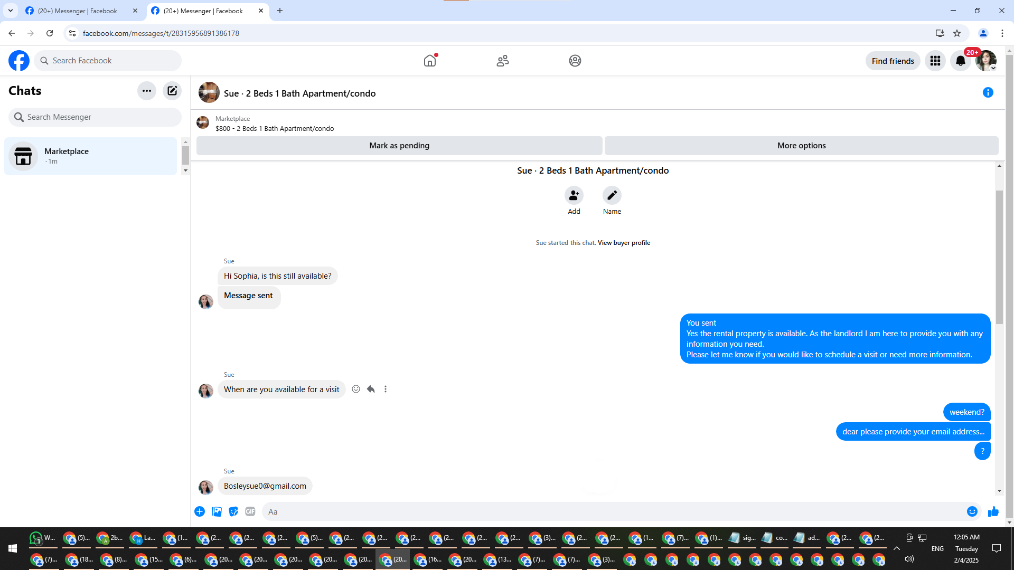Click the chat list scroll down arrow
The height and width of the screenshot is (570, 1014).
point(185,170)
